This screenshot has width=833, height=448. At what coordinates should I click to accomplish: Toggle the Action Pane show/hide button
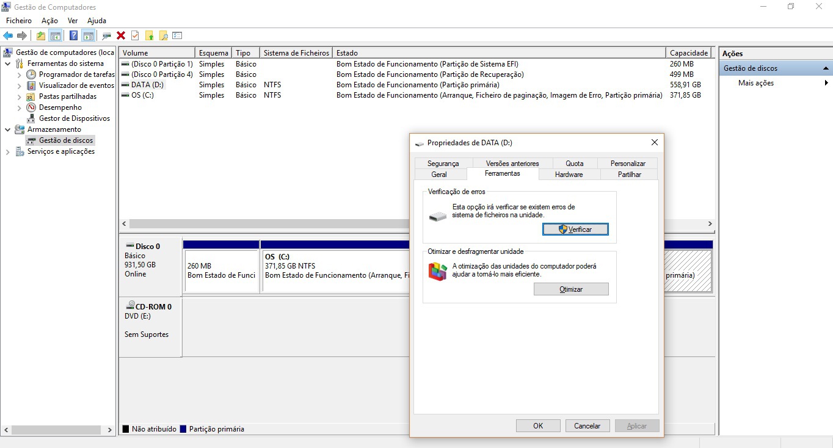[88, 36]
